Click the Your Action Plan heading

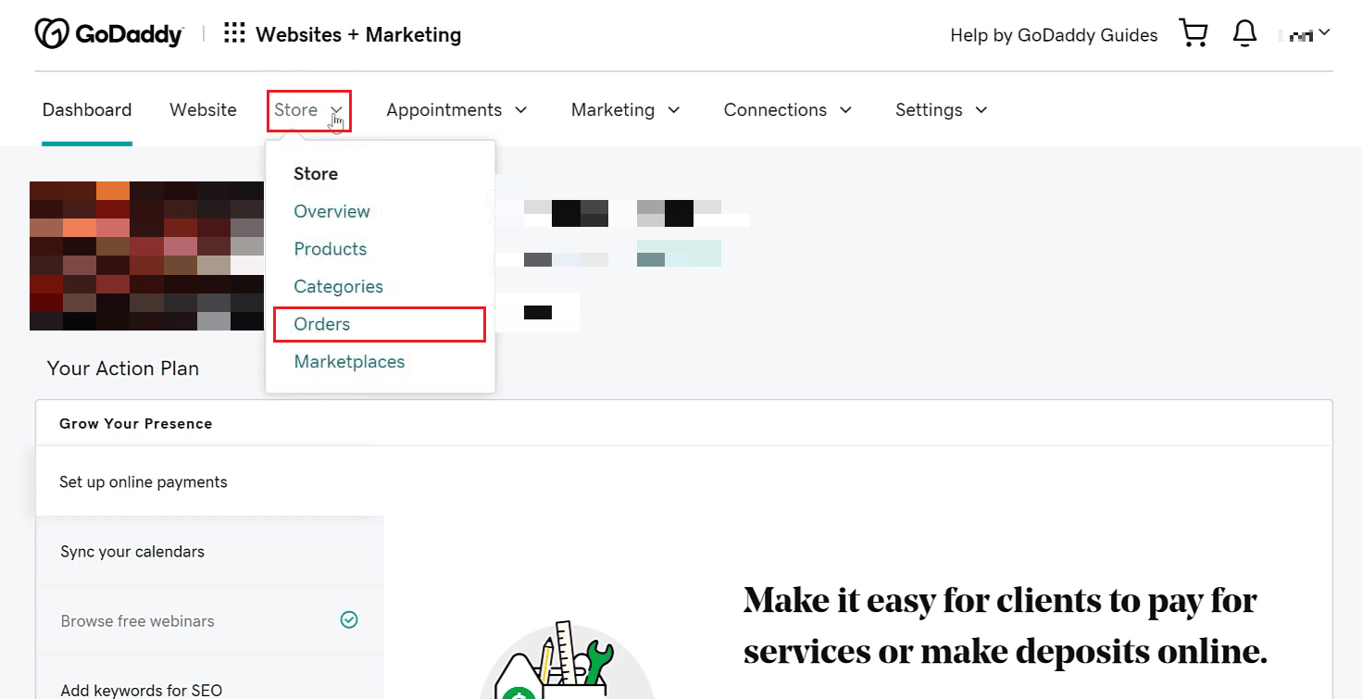(123, 368)
